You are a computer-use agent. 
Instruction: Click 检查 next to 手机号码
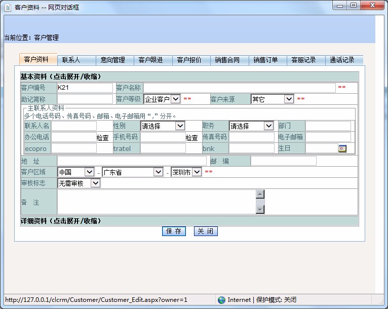(x=192, y=138)
